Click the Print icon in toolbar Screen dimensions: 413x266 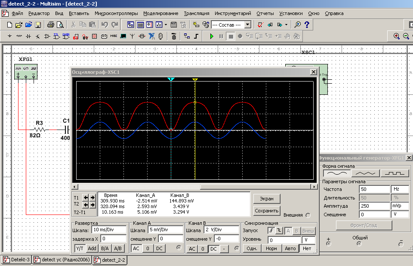(50, 24)
